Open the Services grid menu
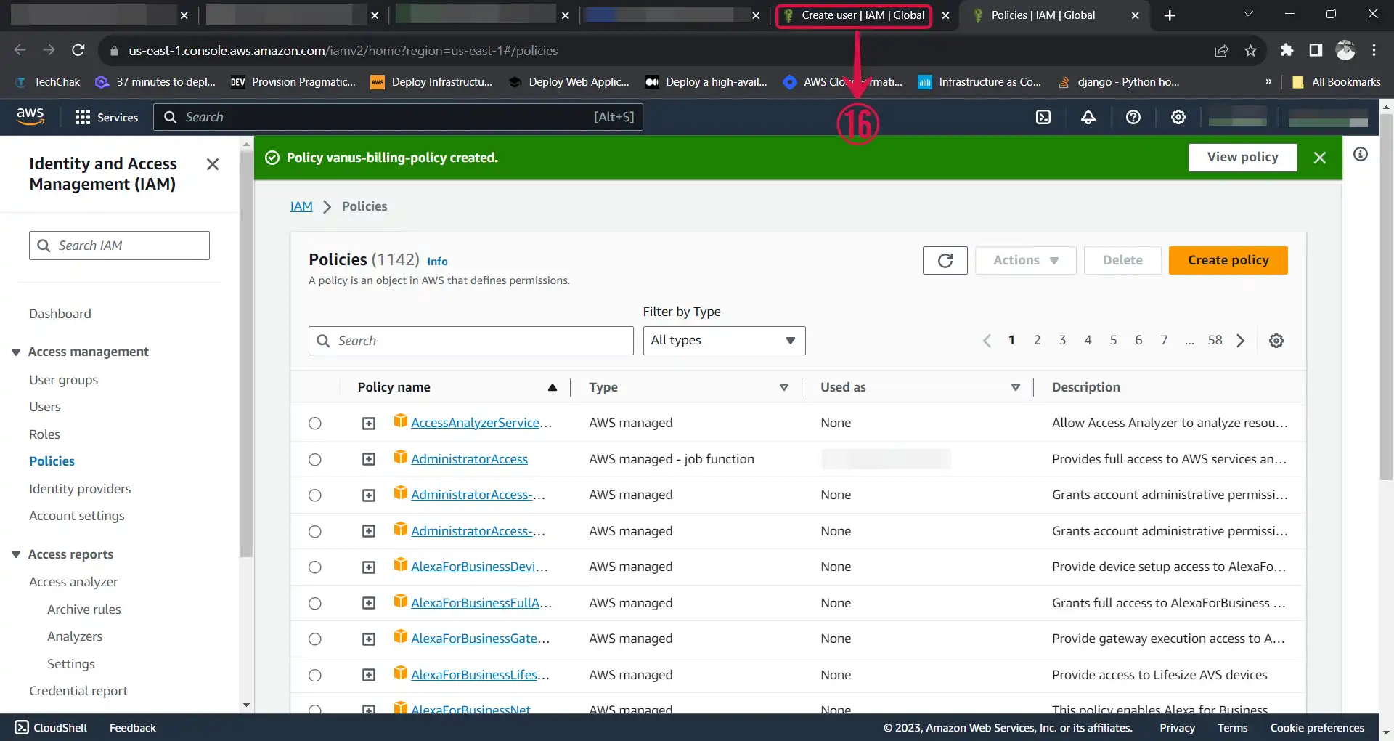This screenshot has width=1394, height=741. pos(107,117)
